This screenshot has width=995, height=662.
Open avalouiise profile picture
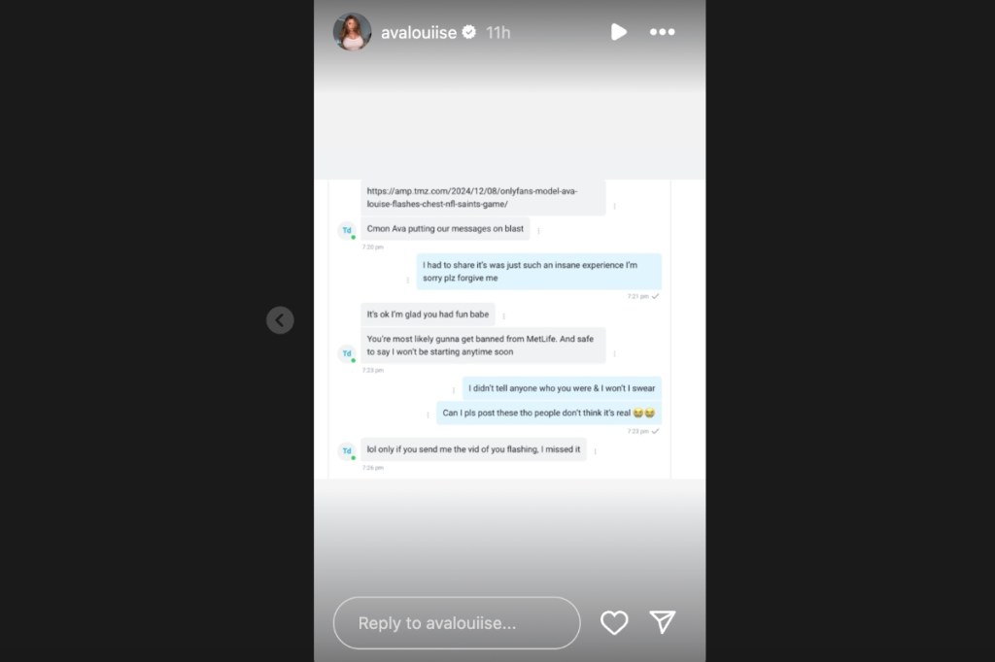click(x=352, y=32)
